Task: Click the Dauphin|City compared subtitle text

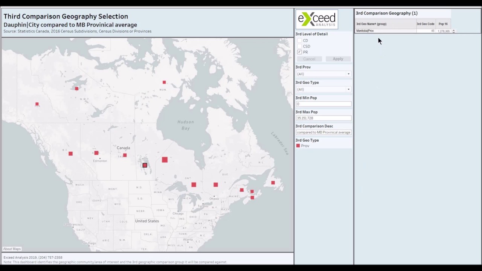Action: tap(70, 25)
